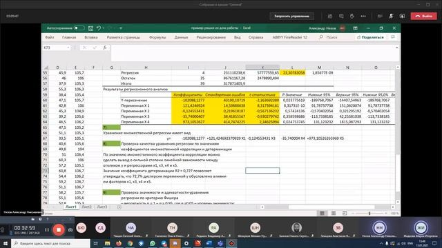Toggle the camera in Teams
Screen dimensions: 442x248
point(380,17)
